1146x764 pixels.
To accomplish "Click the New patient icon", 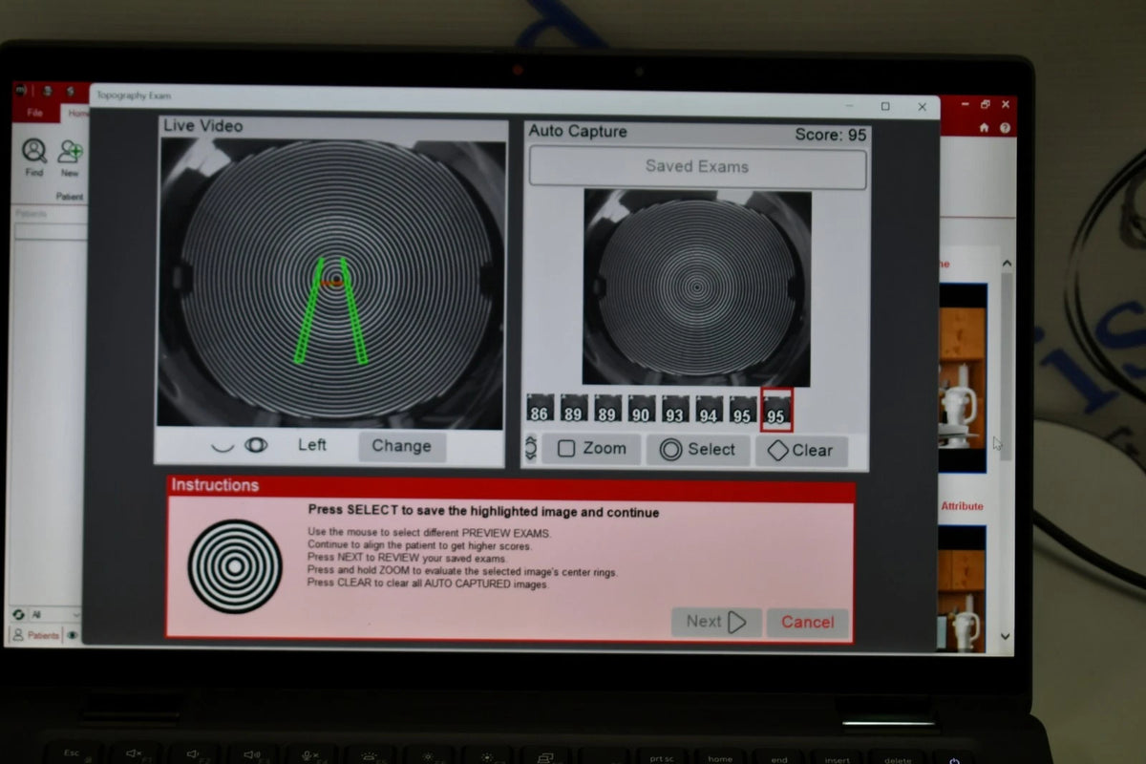I will pyautogui.click(x=70, y=151).
